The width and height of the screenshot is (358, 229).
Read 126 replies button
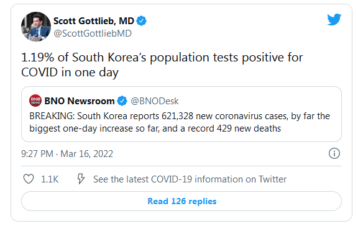[181, 201]
